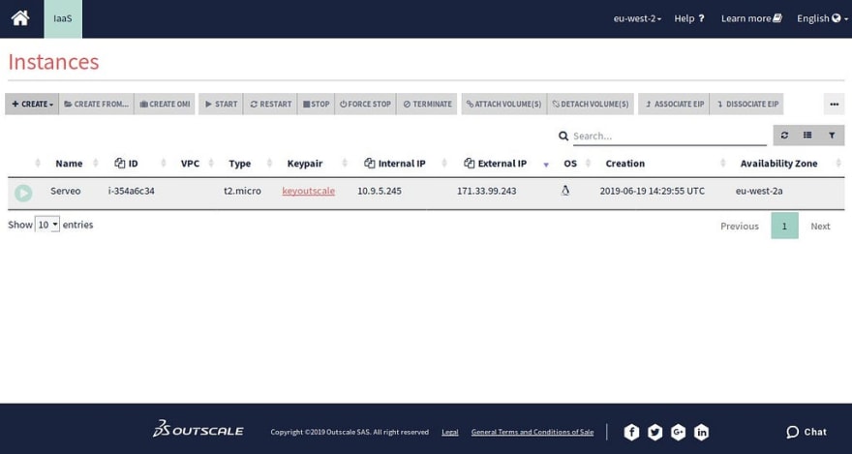Click the Force Stop button

pyautogui.click(x=365, y=104)
